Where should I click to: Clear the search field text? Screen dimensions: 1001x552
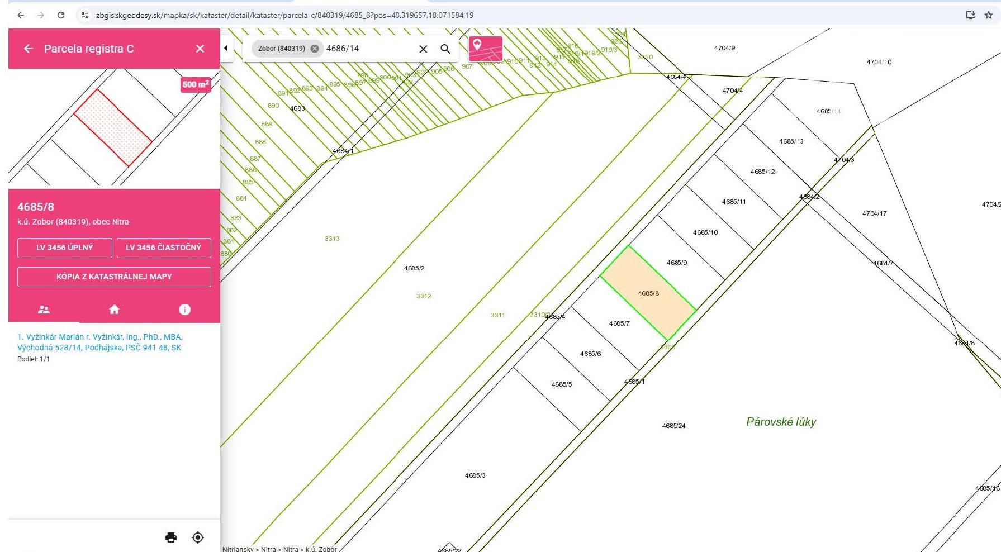point(423,49)
